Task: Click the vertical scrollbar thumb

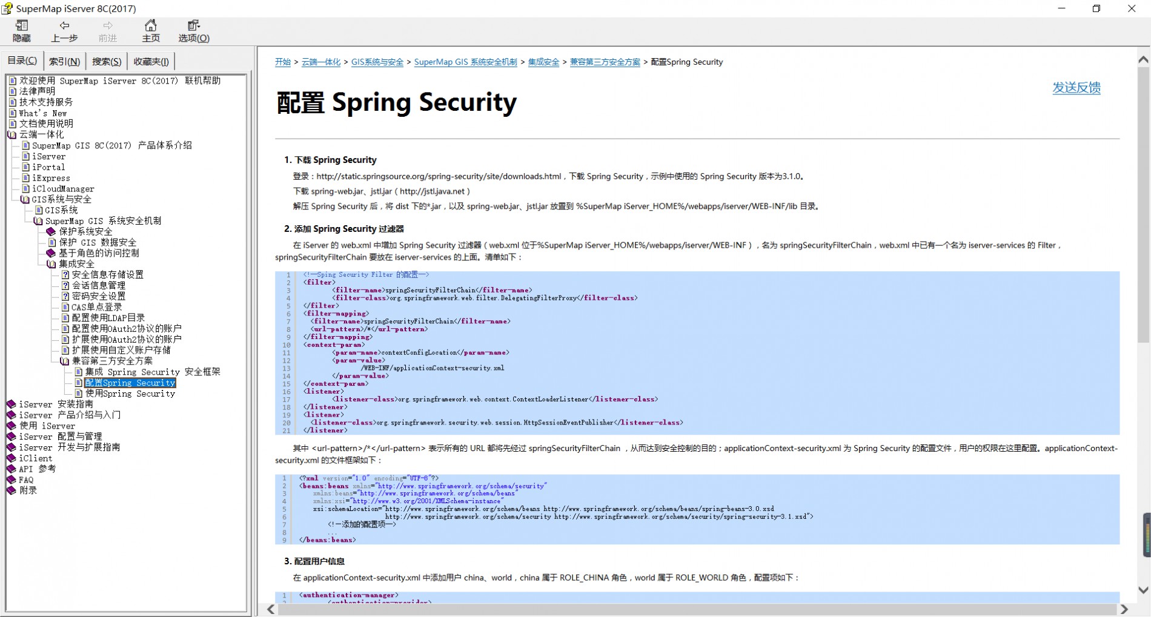Action: pos(1143,205)
